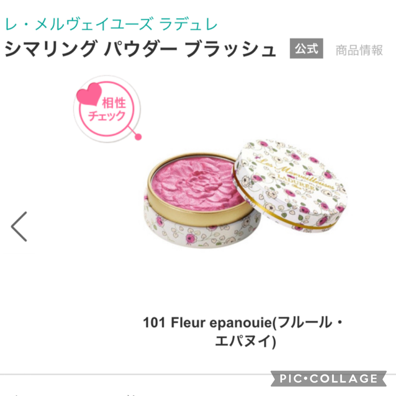396x396 pixels.
Task: Click the チェック text inside the pink circle
Action: [107, 116]
